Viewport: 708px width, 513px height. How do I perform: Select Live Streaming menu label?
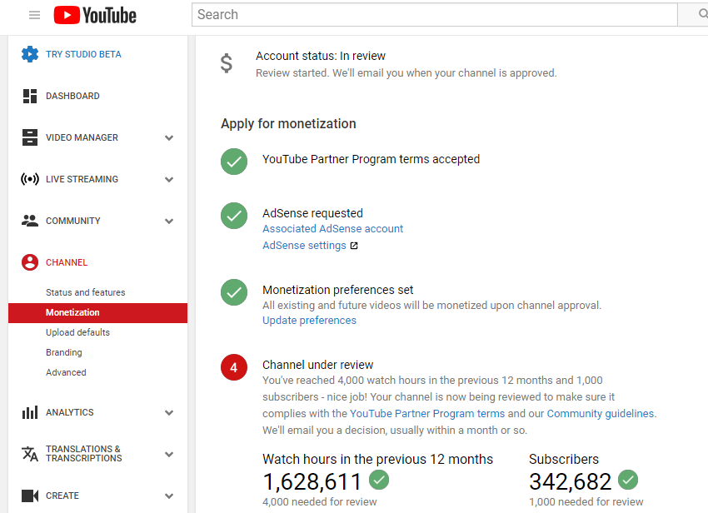(x=82, y=179)
